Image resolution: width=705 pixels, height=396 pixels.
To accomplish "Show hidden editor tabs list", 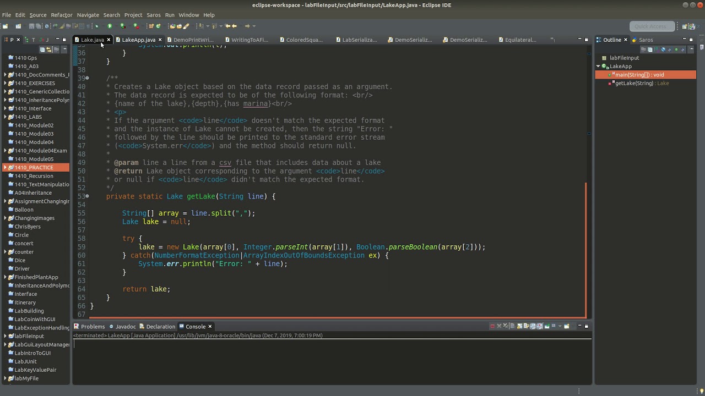I will point(552,40).
